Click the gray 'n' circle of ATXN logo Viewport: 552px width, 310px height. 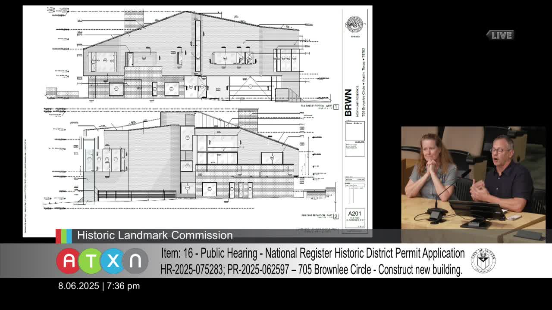(x=136, y=261)
